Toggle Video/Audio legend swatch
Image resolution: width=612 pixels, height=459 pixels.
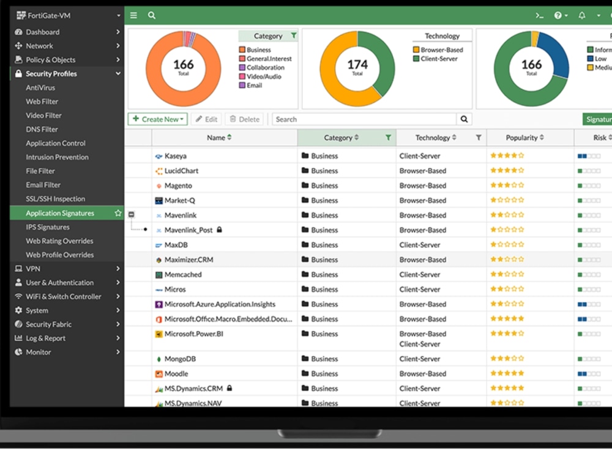(242, 76)
